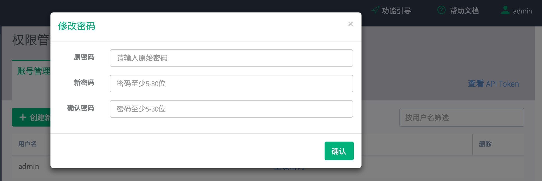Click the 创建新 green button label
The height and width of the screenshot is (181, 542).
(40, 117)
